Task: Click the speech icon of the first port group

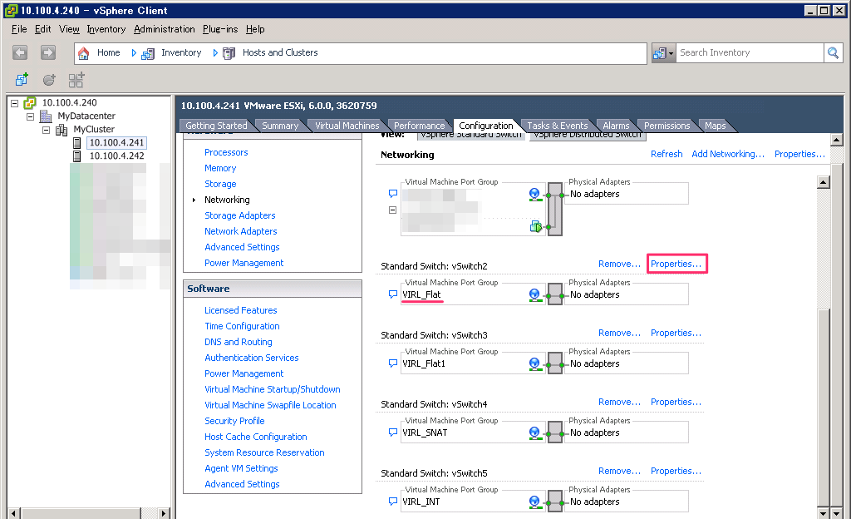Action: coord(393,193)
